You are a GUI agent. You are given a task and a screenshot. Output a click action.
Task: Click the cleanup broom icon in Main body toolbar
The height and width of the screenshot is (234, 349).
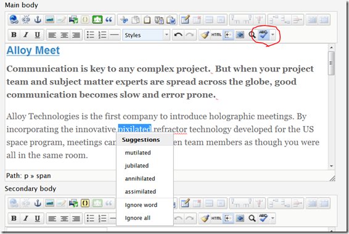(x=205, y=35)
